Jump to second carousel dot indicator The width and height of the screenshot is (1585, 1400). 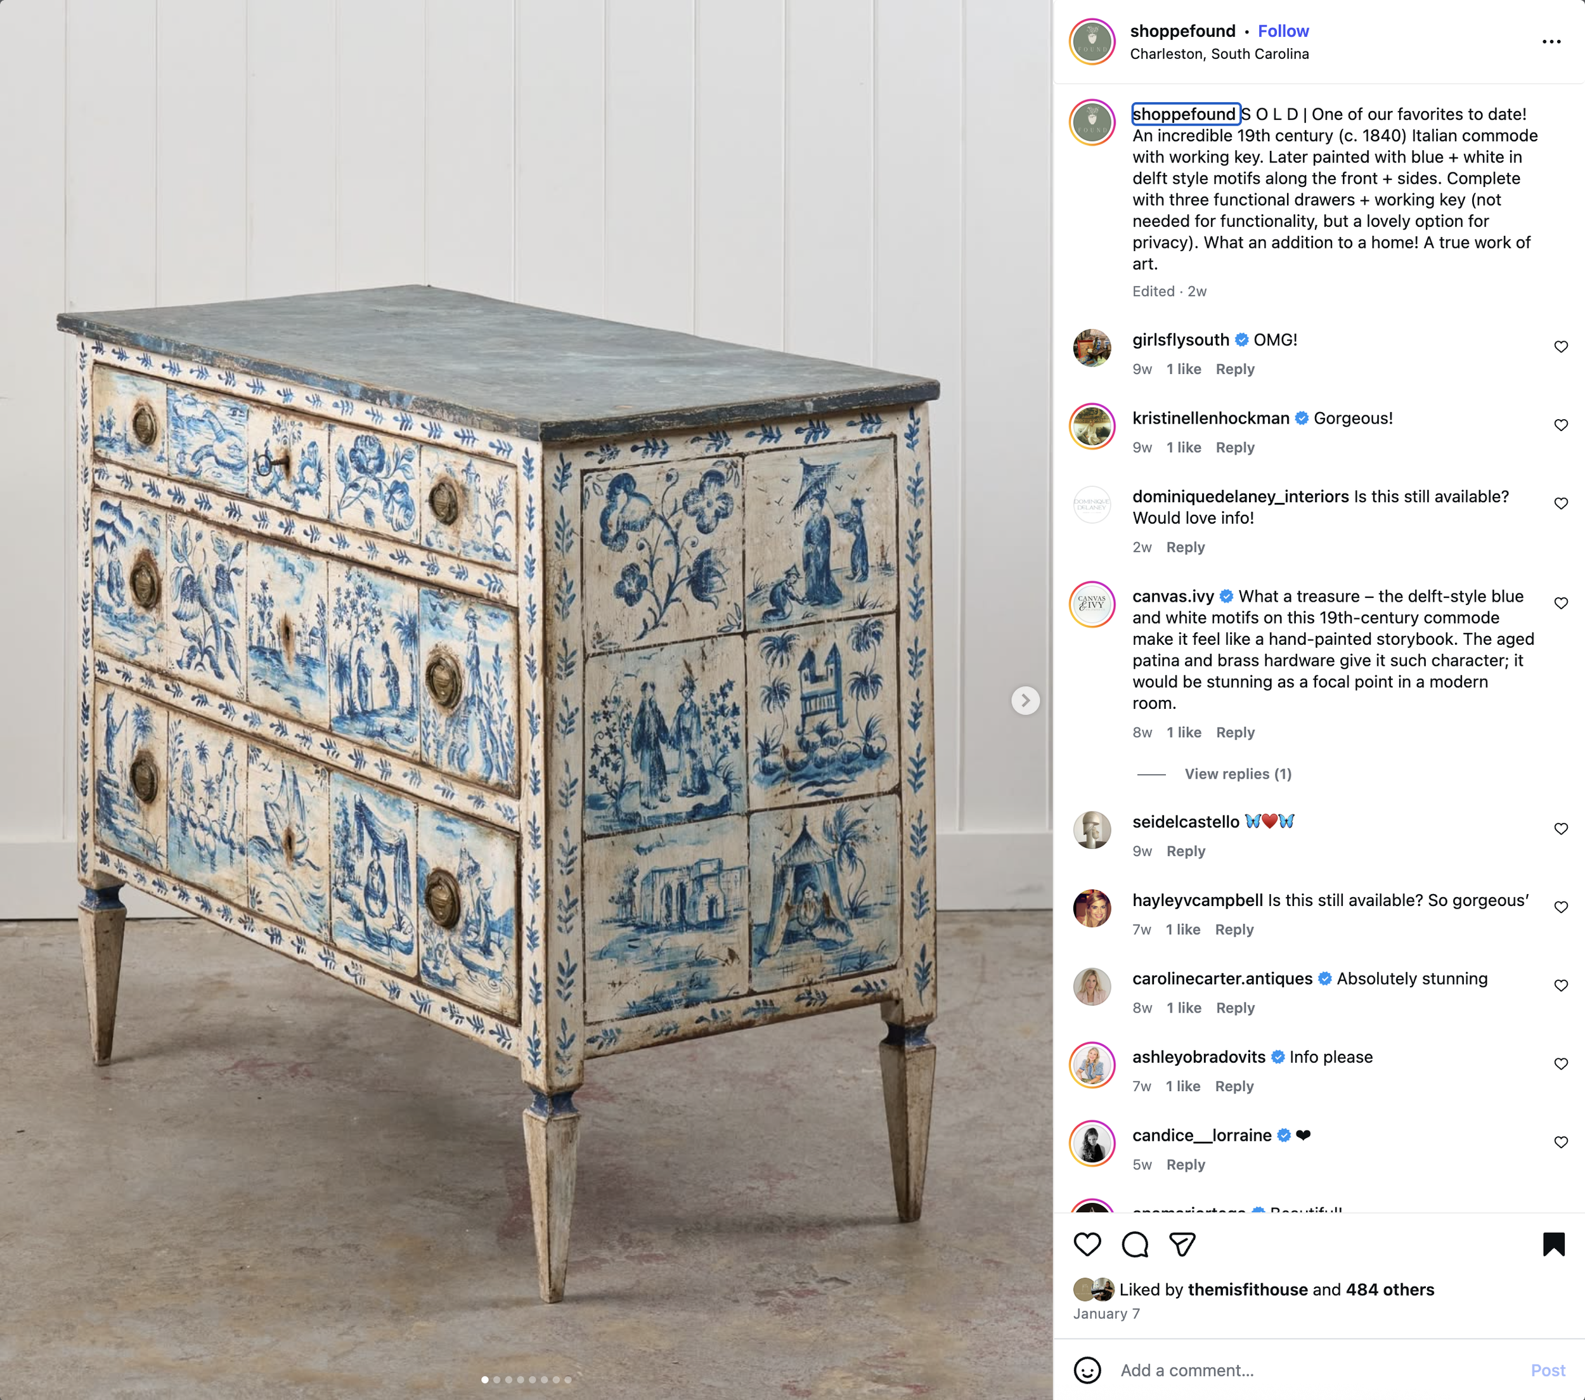497,1380
